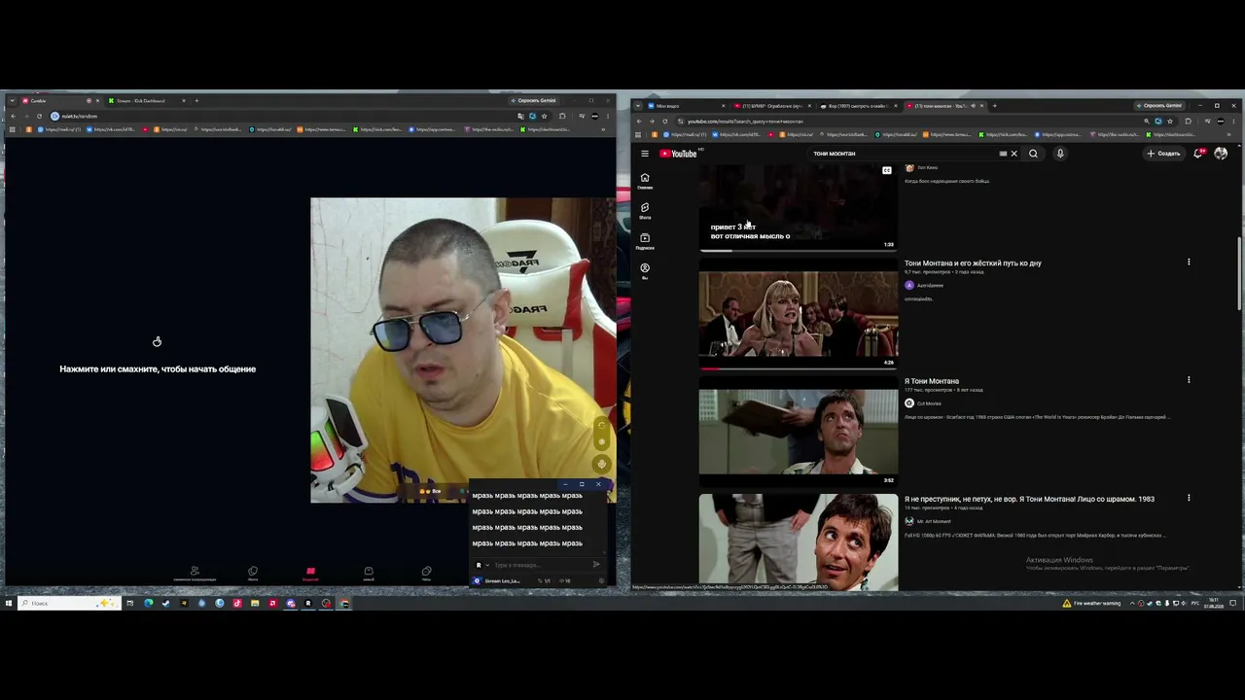1245x700 pixels.
Task: Open options for 'Тони Монтана и его жёсткий путь' video
Action: pyautogui.click(x=1189, y=262)
